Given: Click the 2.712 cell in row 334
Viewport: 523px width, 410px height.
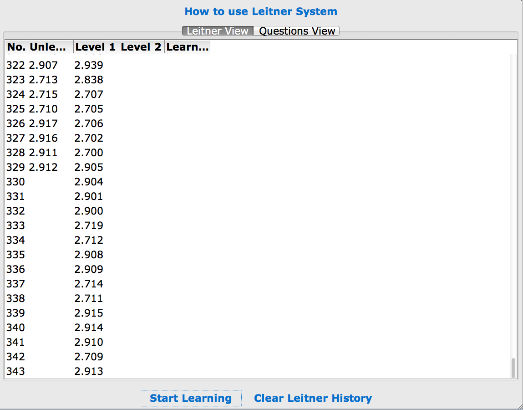Looking at the screenshot, I should [x=89, y=240].
